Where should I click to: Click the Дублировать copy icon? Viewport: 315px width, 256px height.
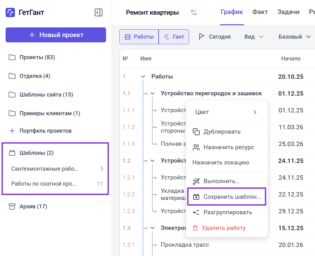pos(196,132)
